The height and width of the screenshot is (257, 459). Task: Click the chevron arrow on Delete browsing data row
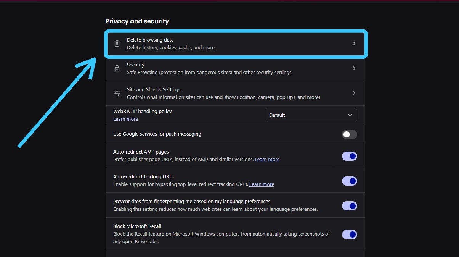(354, 44)
